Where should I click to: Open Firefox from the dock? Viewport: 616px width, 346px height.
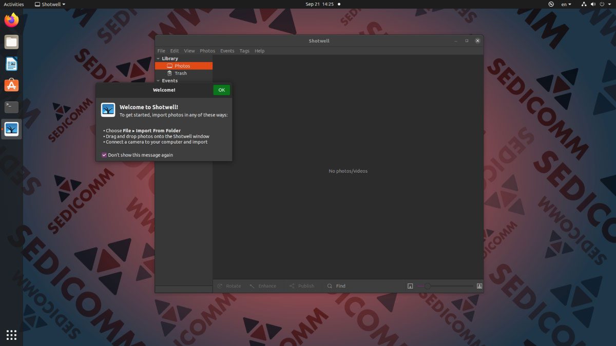[x=11, y=21]
